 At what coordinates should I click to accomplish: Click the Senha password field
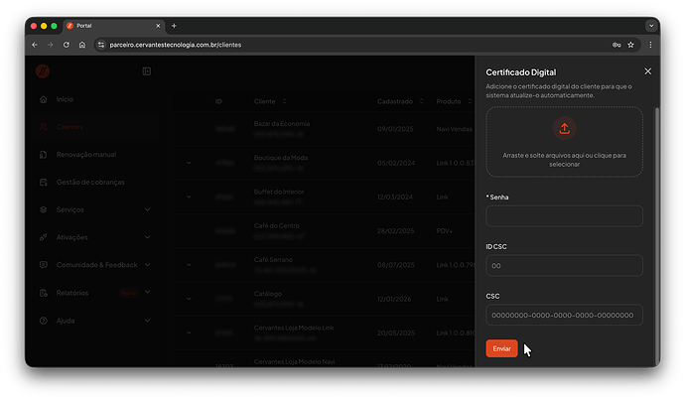[x=564, y=215]
